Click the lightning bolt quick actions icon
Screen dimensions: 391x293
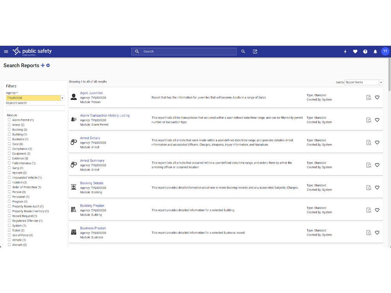[x=345, y=52]
